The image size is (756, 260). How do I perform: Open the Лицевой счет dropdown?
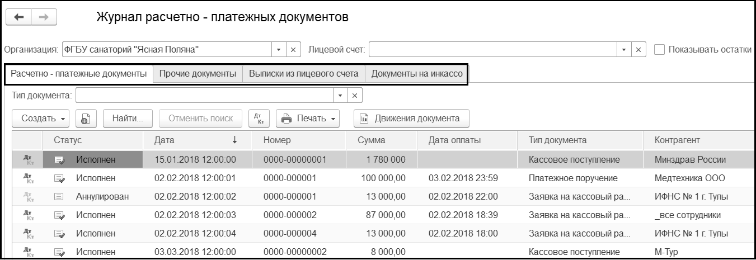click(x=624, y=50)
